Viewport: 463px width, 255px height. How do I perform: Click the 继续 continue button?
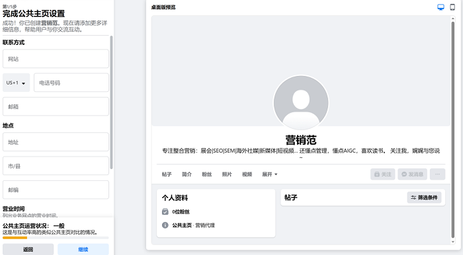(x=83, y=250)
